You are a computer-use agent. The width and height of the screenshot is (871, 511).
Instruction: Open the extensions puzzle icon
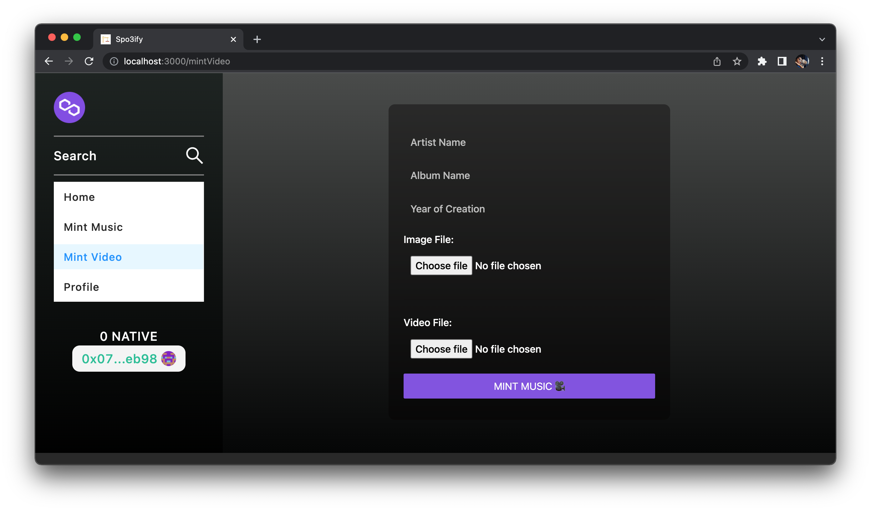[x=762, y=62]
